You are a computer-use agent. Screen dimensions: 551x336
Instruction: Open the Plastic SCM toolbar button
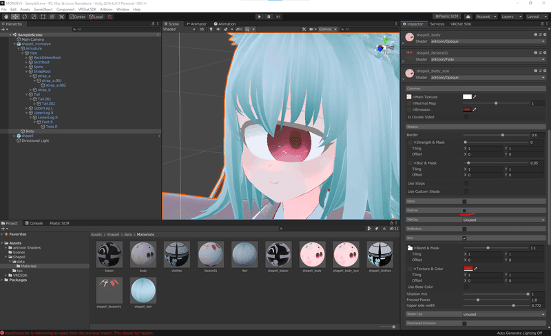447,17
